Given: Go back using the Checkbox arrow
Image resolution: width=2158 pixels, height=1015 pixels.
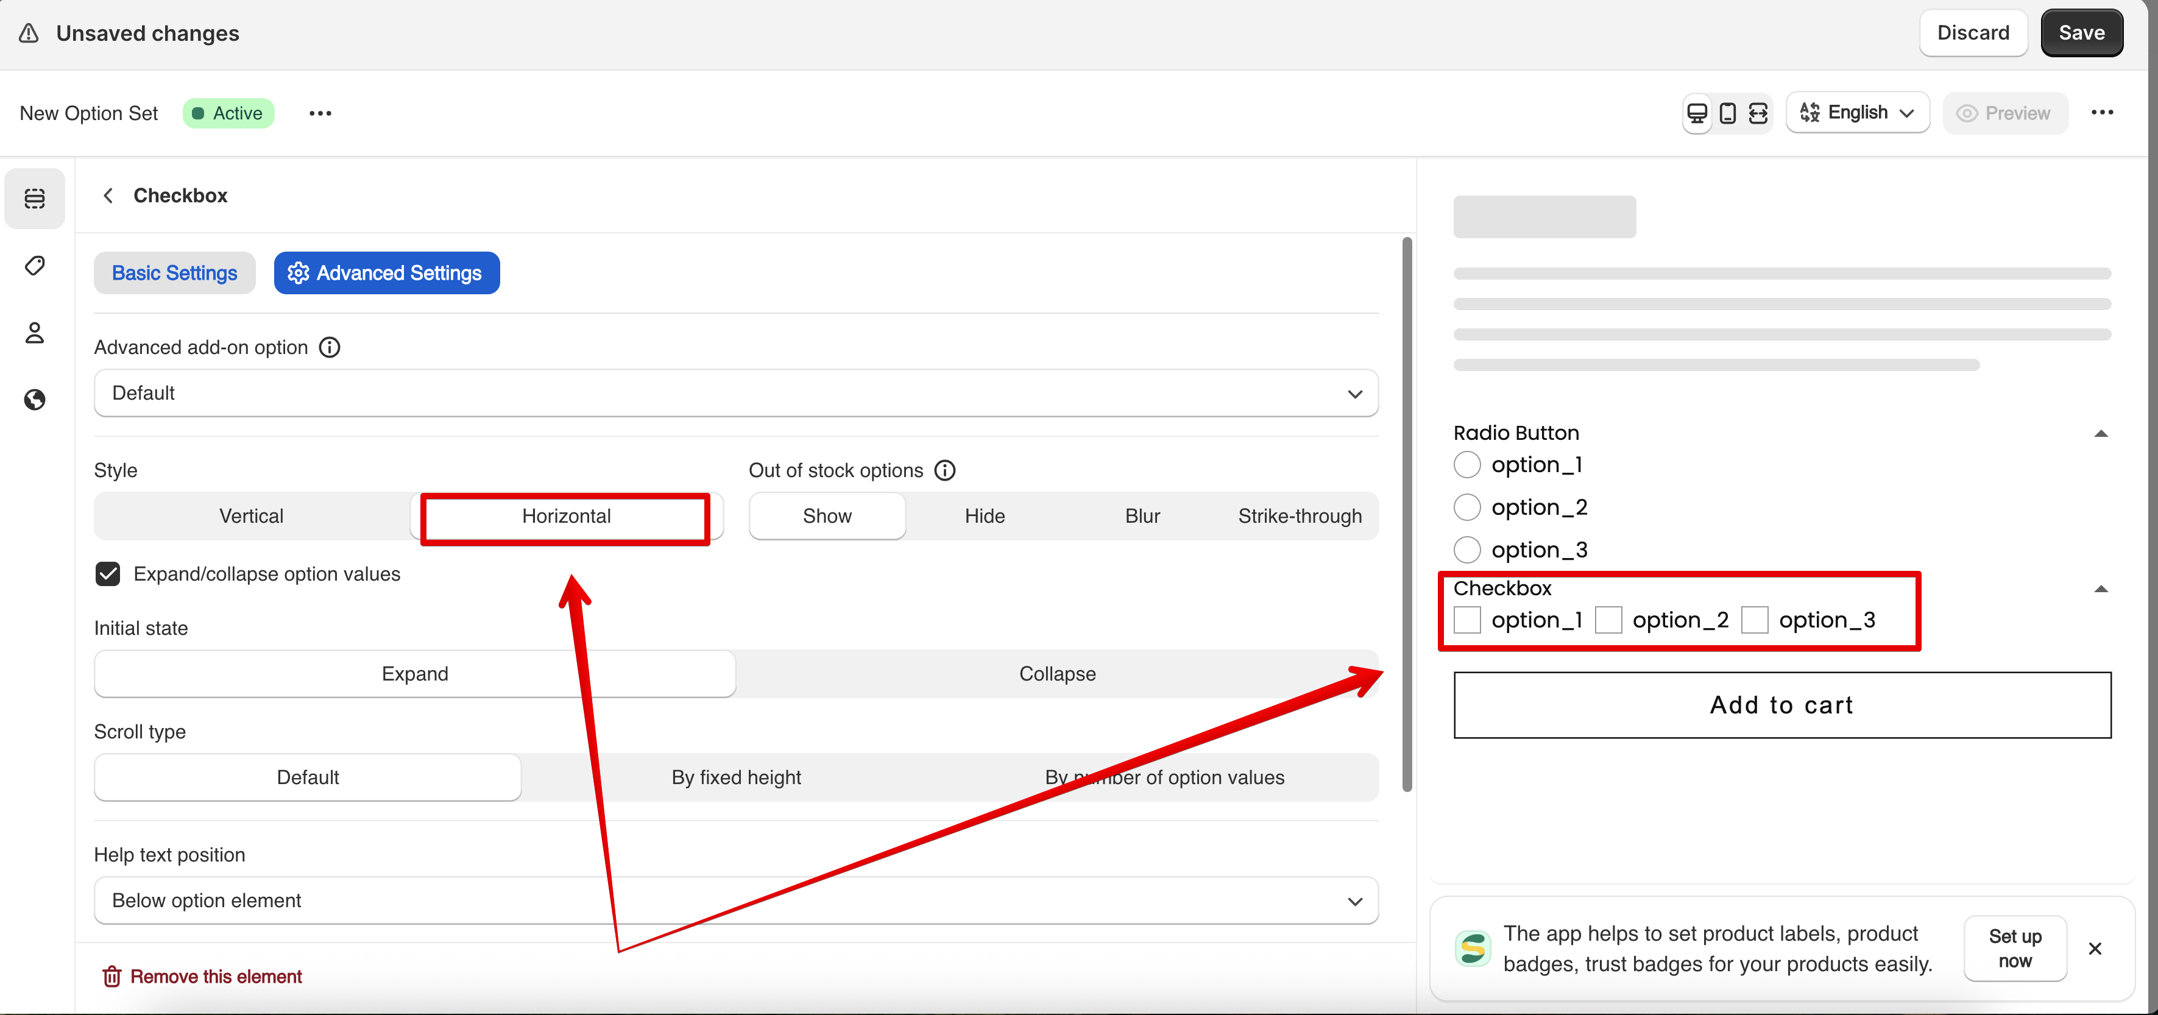Looking at the screenshot, I should pos(108,196).
